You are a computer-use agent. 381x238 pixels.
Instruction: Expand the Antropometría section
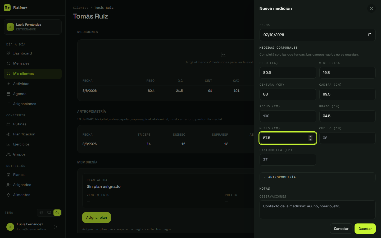point(317,177)
